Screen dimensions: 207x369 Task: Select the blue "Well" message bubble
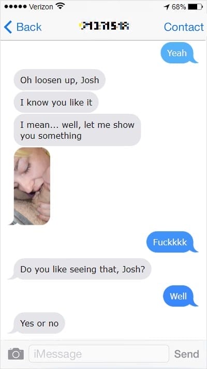[180, 296]
